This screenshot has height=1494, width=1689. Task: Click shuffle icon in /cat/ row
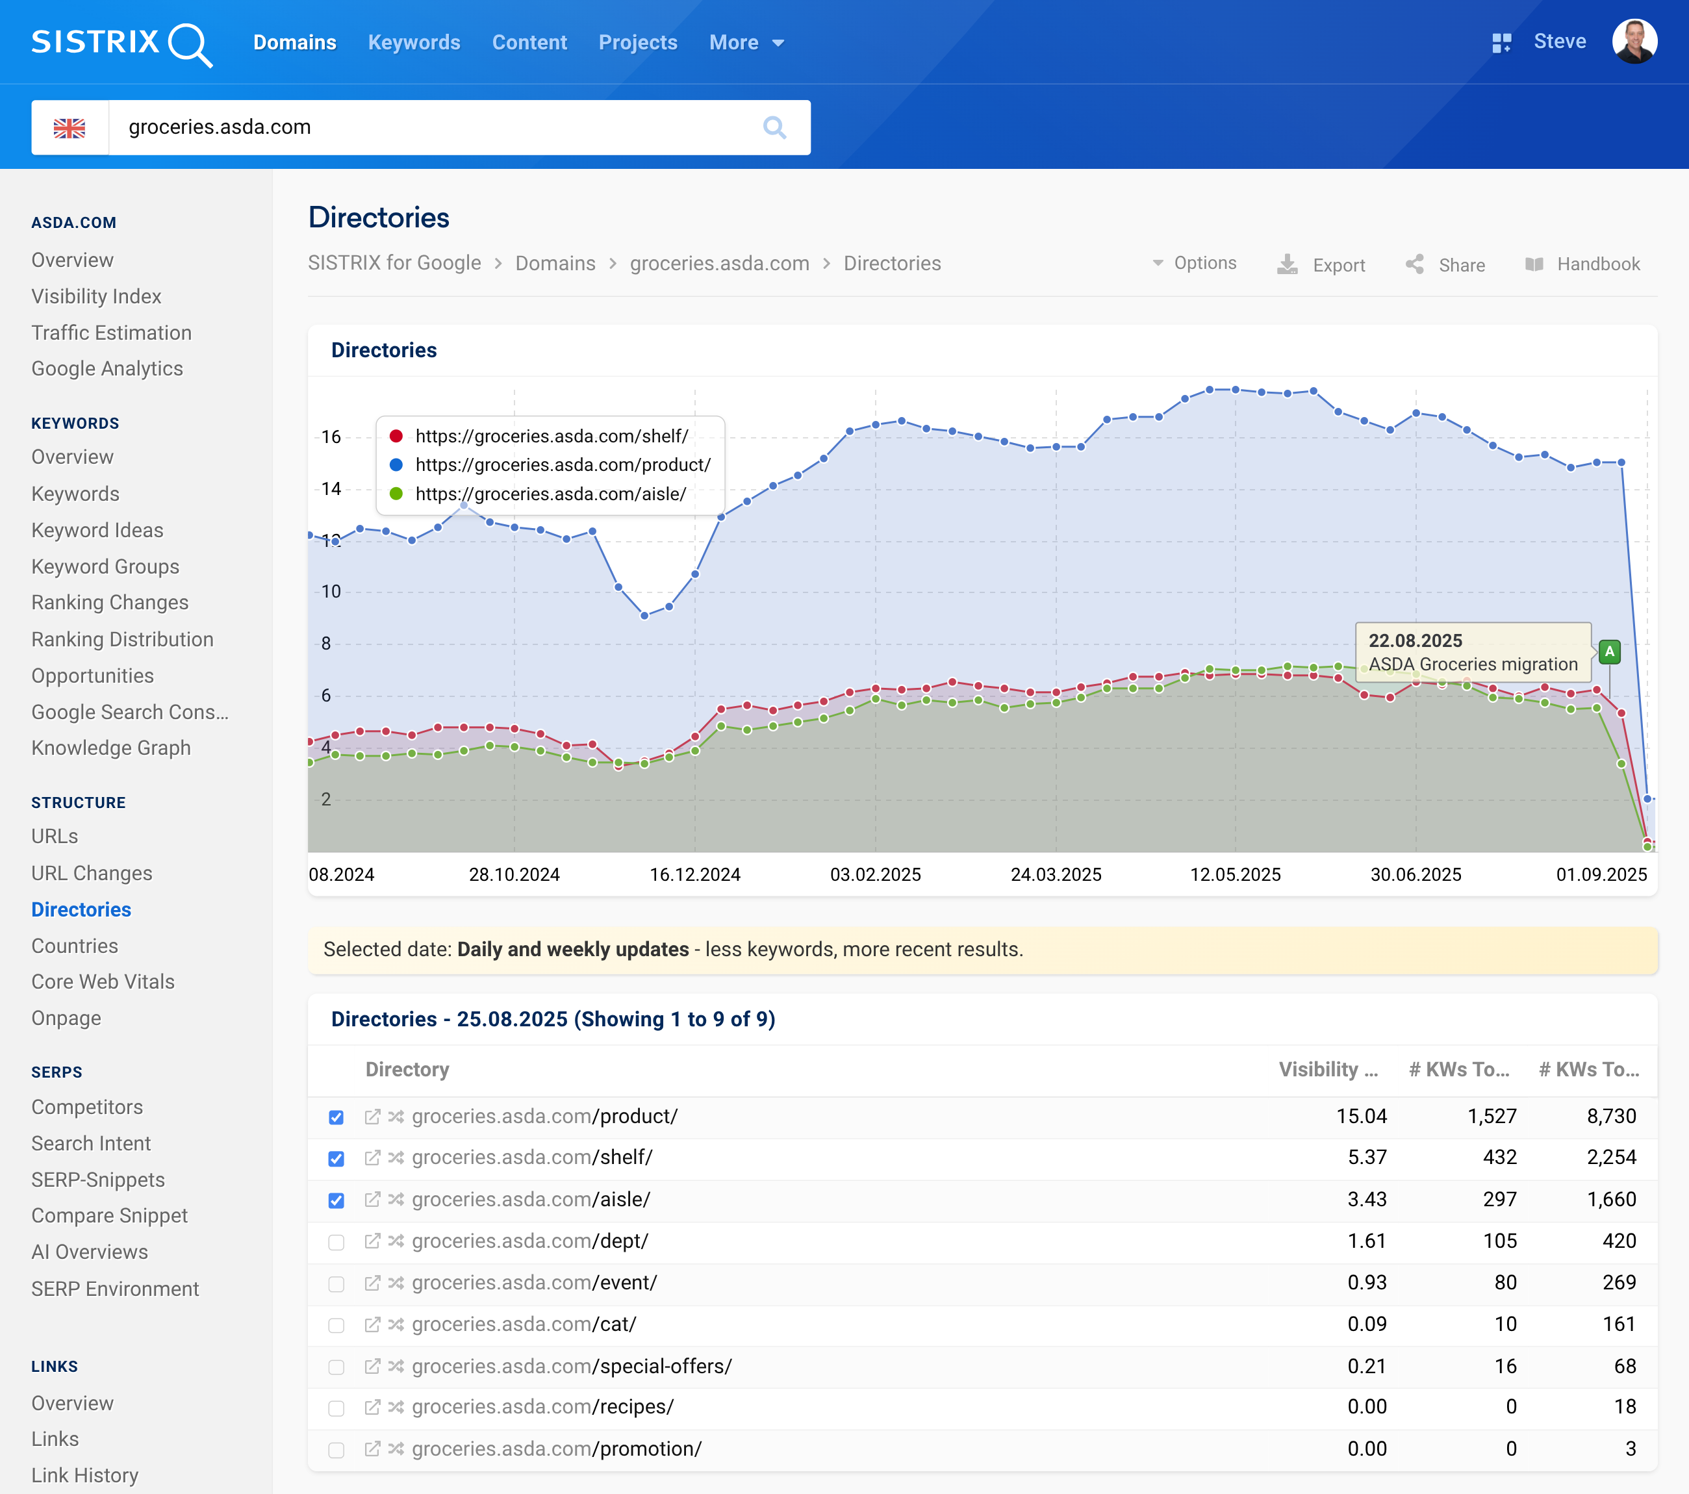[396, 1324]
